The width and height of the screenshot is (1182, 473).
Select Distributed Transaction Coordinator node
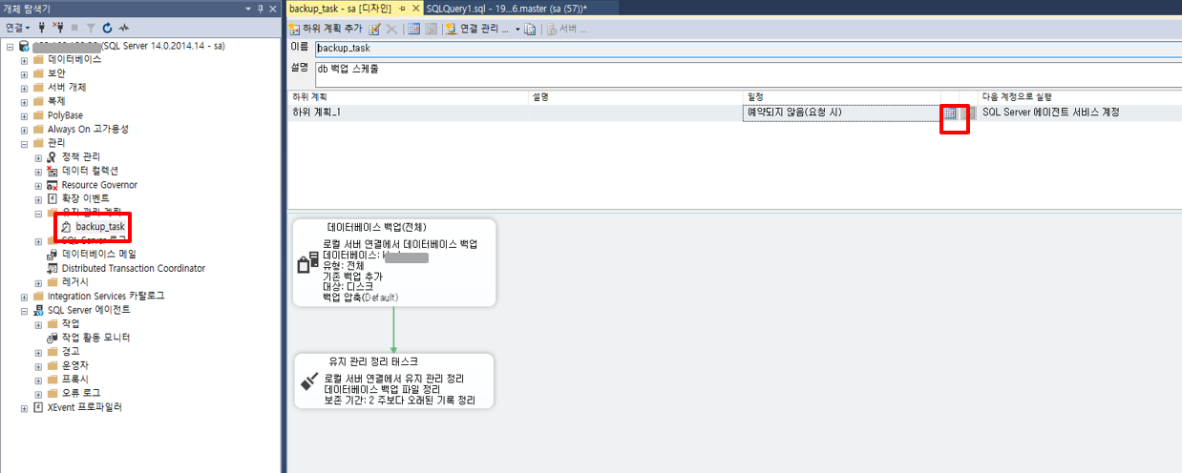pyautogui.click(x=134, y=268)
